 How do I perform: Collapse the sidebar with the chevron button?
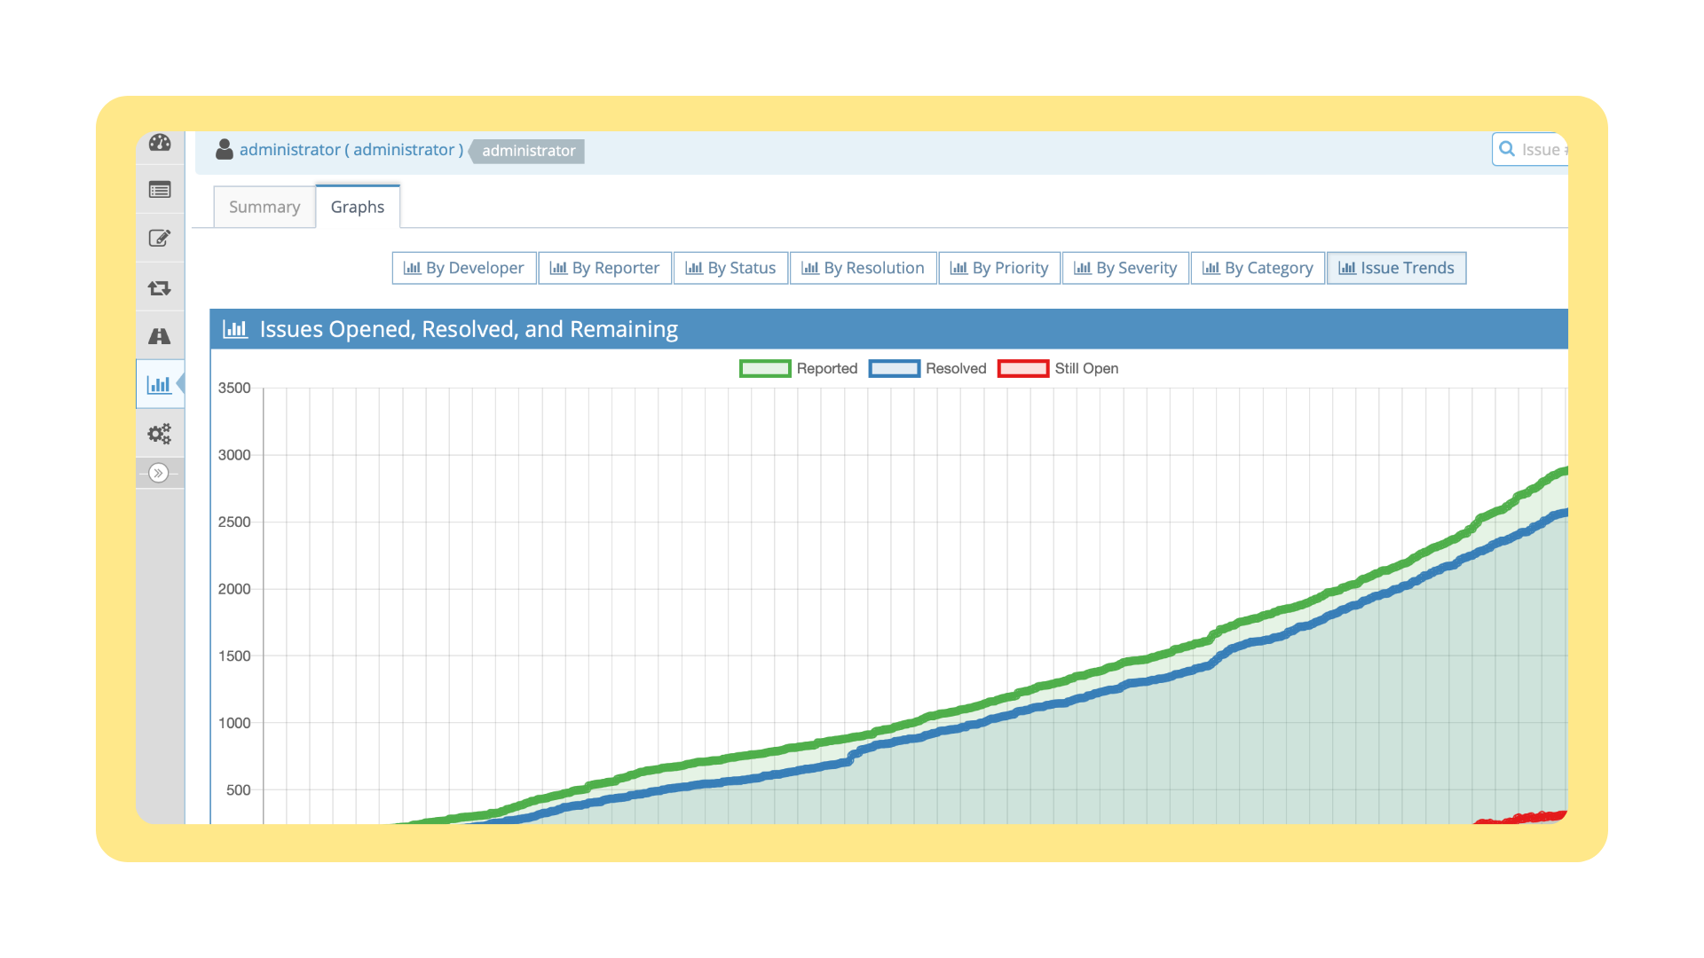tap(159, 473)
